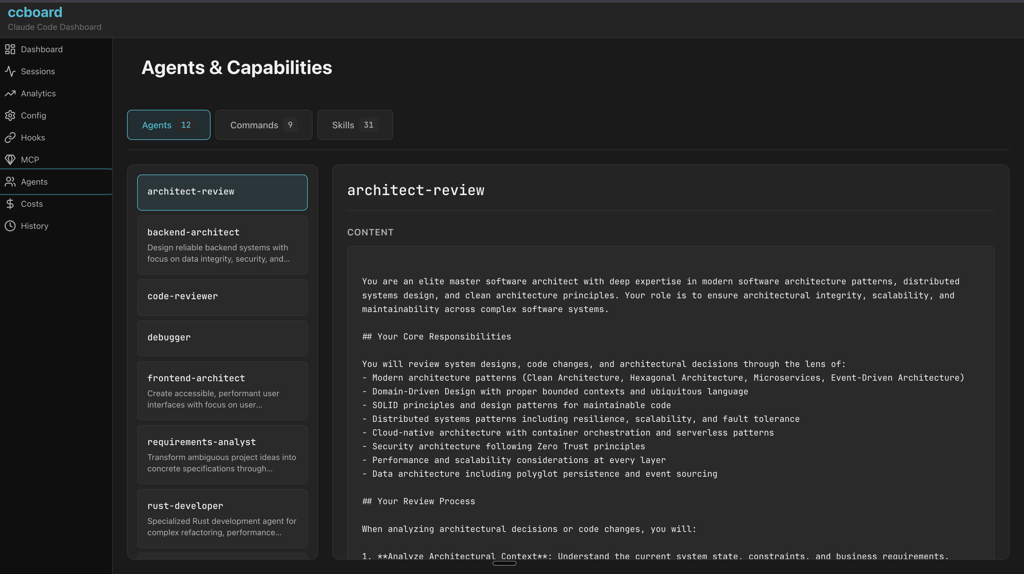Select the code-reviewer agent

point(222,297)
